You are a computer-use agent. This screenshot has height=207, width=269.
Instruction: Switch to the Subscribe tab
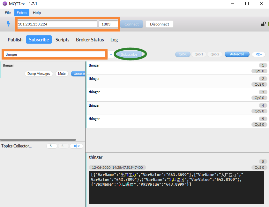39,40
